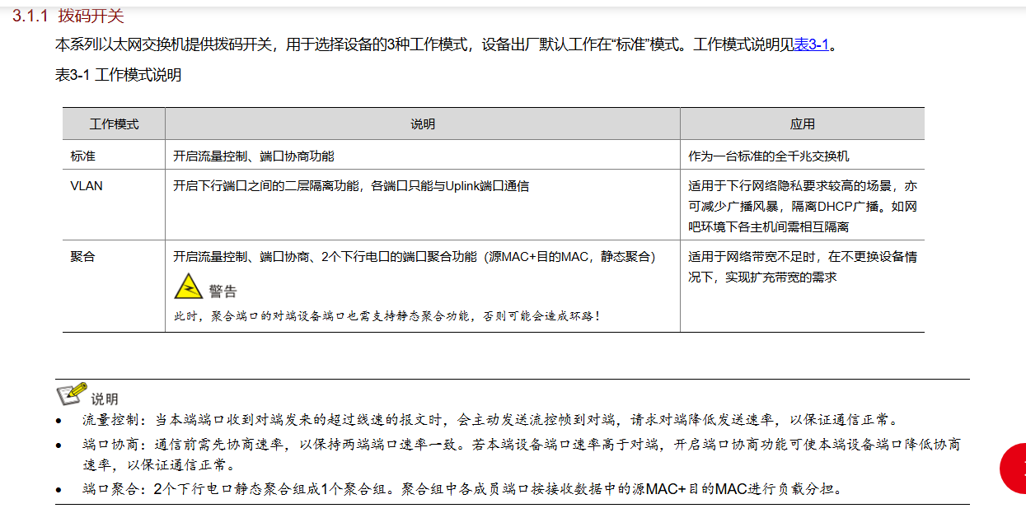Screen dimensions: 1026x513
Task: Click the note pencil icon beside 说明
Action: pos(71,394)
